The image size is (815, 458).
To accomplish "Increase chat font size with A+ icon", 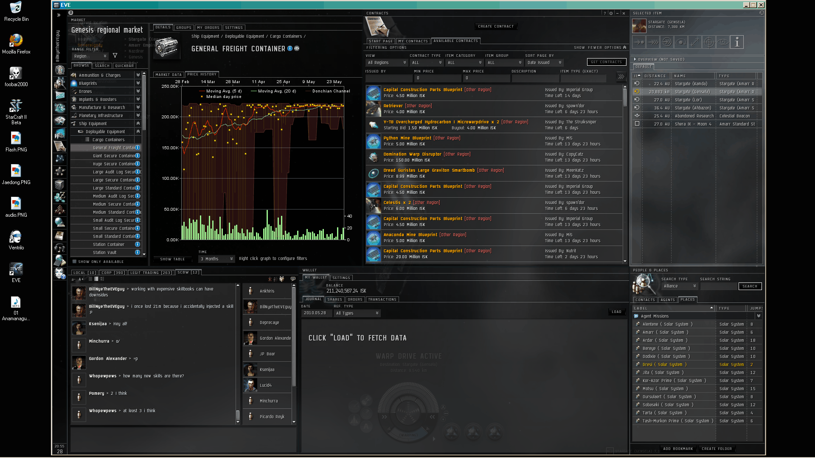I will (x=81, y=279).
